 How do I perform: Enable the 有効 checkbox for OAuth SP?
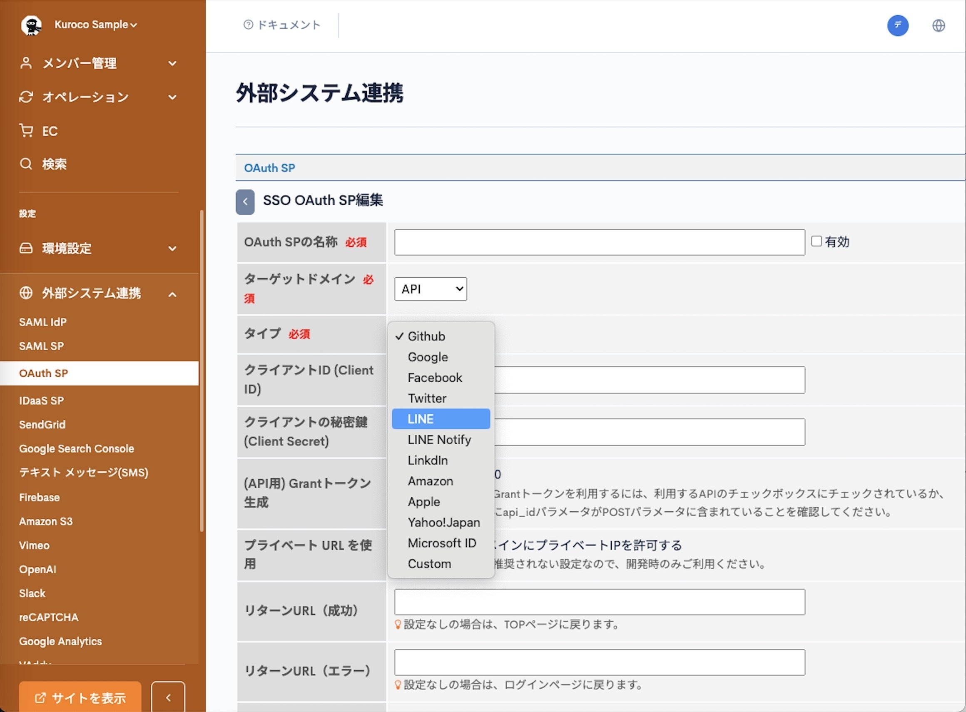point(817,241)
